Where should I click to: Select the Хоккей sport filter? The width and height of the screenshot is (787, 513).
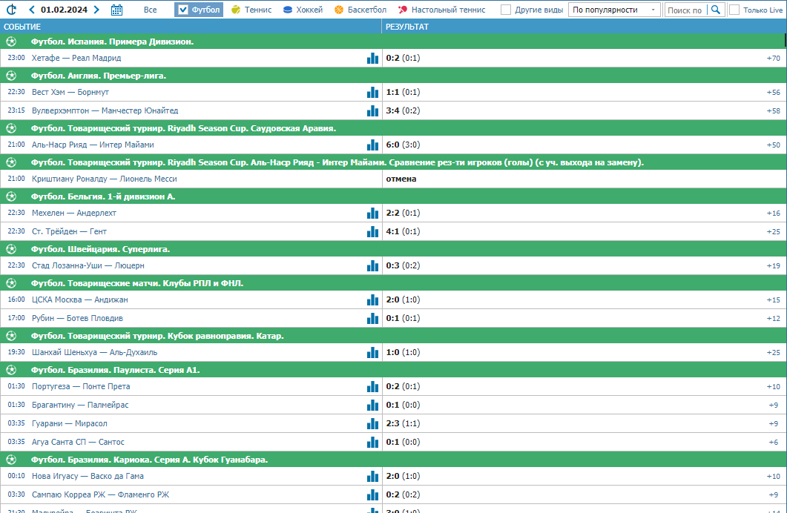303,10
